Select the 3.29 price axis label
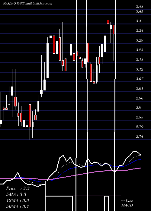The width and height of the screenshot is (151, 211). click(x=140, y=40)
